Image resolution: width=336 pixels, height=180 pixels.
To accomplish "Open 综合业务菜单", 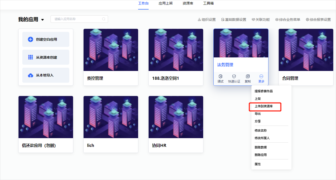I will (288, 20).
